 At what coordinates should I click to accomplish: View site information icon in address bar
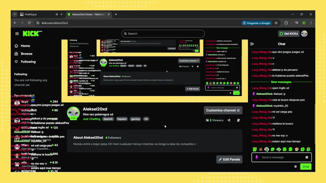[38, 23]
